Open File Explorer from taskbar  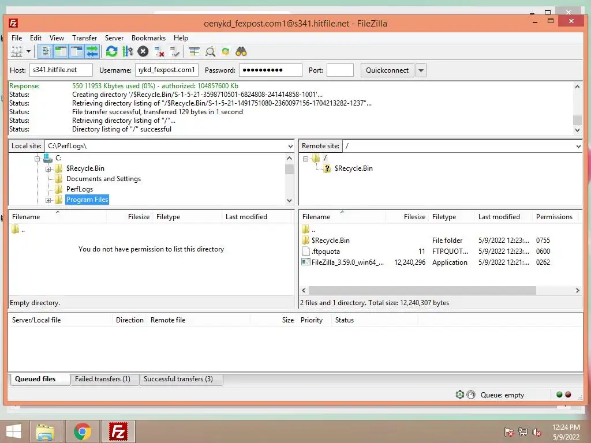45,431
